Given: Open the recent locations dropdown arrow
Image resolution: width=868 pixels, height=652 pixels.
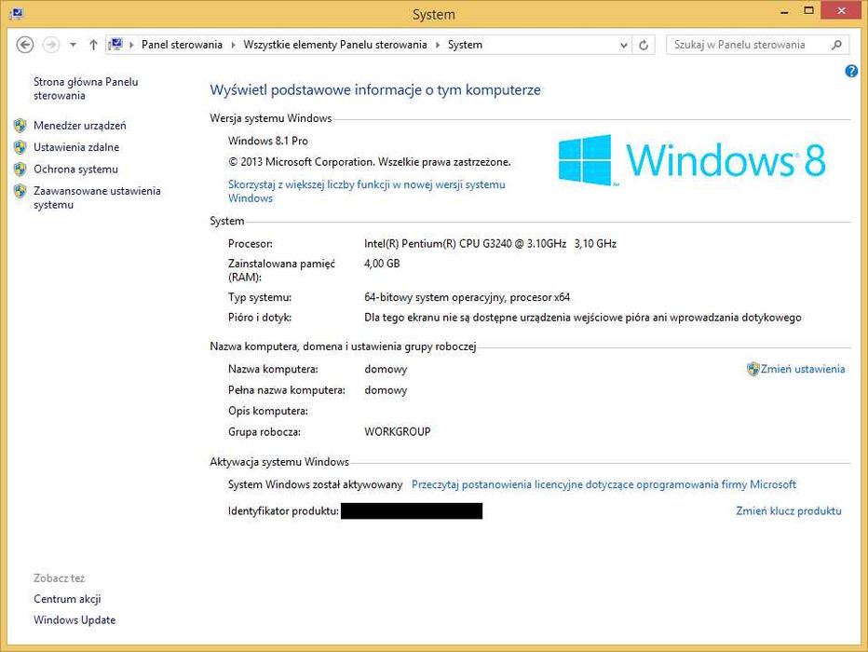Looking at the screenshot, I should [73, 45].
